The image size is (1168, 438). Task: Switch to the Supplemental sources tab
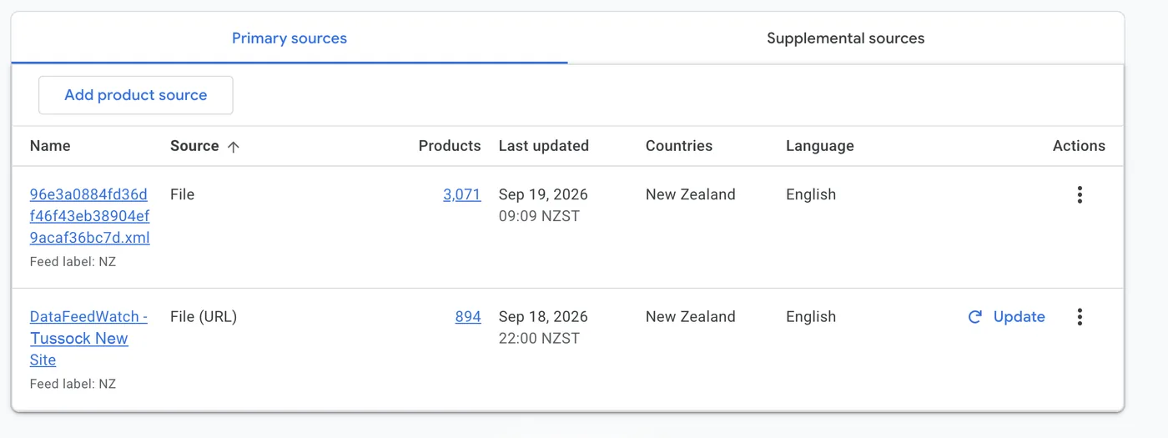pyautogui.click(x=846, y=38)
